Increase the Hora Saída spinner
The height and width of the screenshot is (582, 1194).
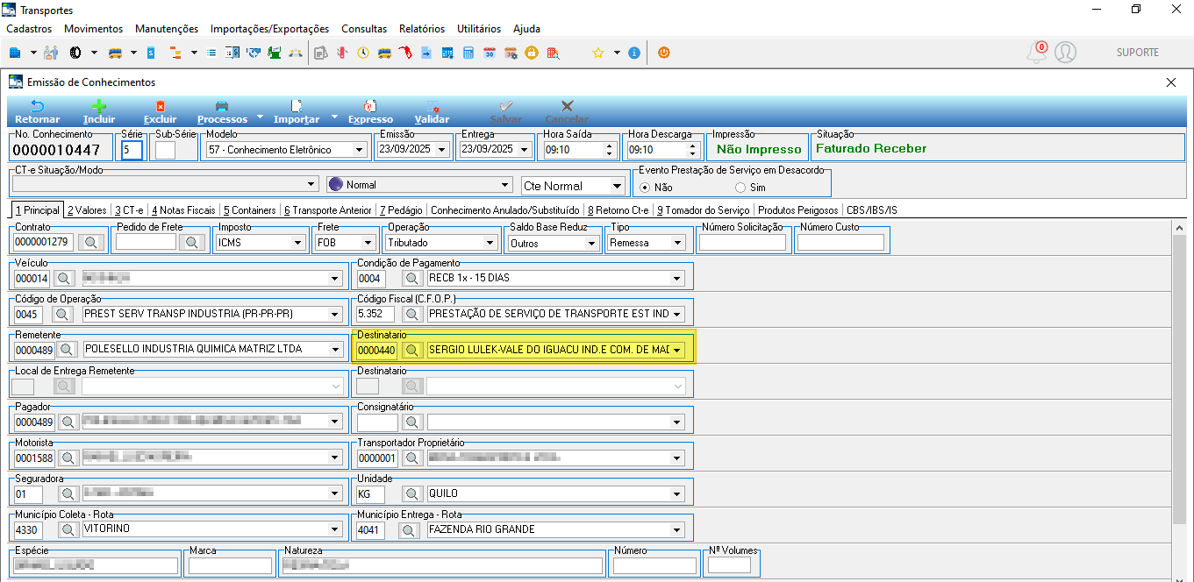point(610,145)
